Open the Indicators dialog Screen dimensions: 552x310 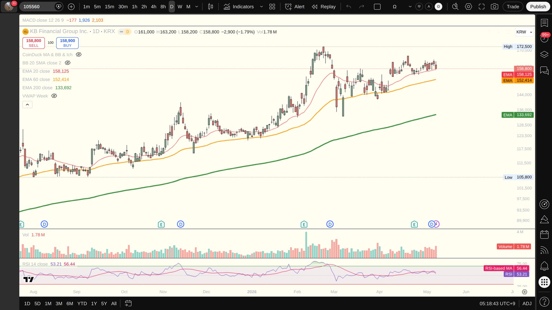[x=238, y=7]
